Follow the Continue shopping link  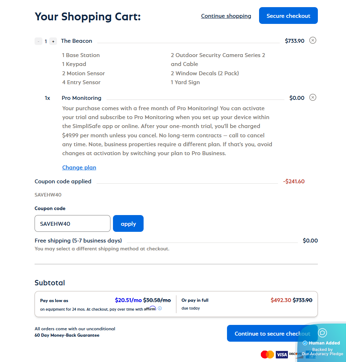[x=226, y=16]
